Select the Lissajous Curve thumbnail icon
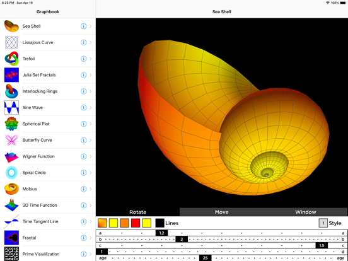 (x=11, y=42)
